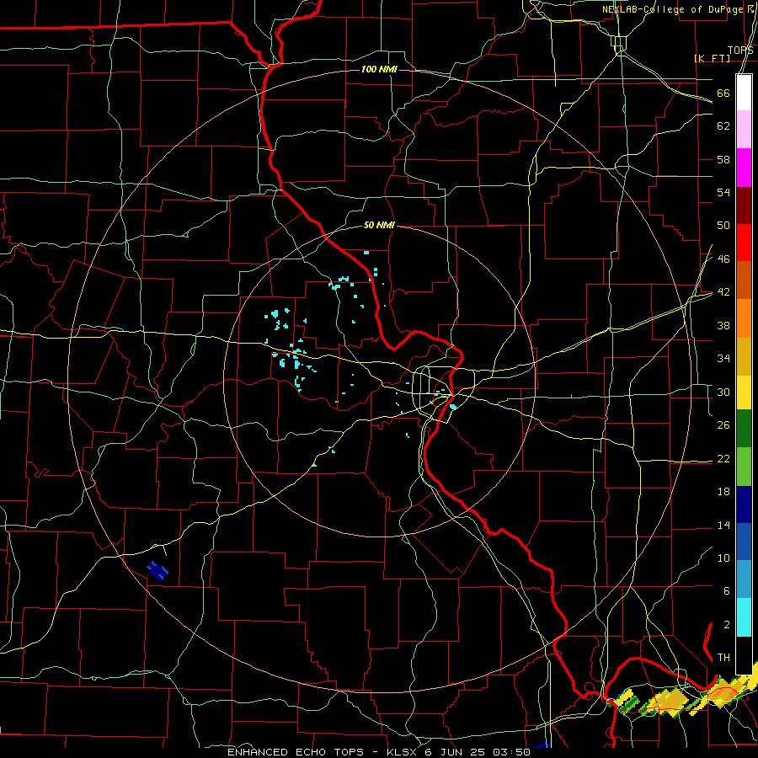Click the legend value 10

723,558
